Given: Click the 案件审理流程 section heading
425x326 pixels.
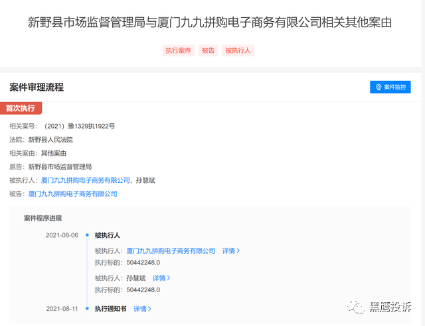Looking at the screenshot, I should pyautogui.click(x=37, y=87).
